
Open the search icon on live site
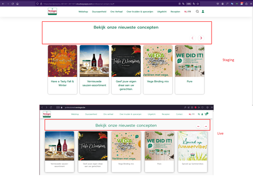point(199,114)
